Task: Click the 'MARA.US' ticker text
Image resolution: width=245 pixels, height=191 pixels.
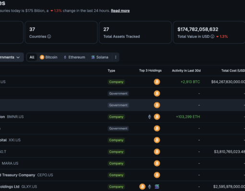Action: coord(10,163)
